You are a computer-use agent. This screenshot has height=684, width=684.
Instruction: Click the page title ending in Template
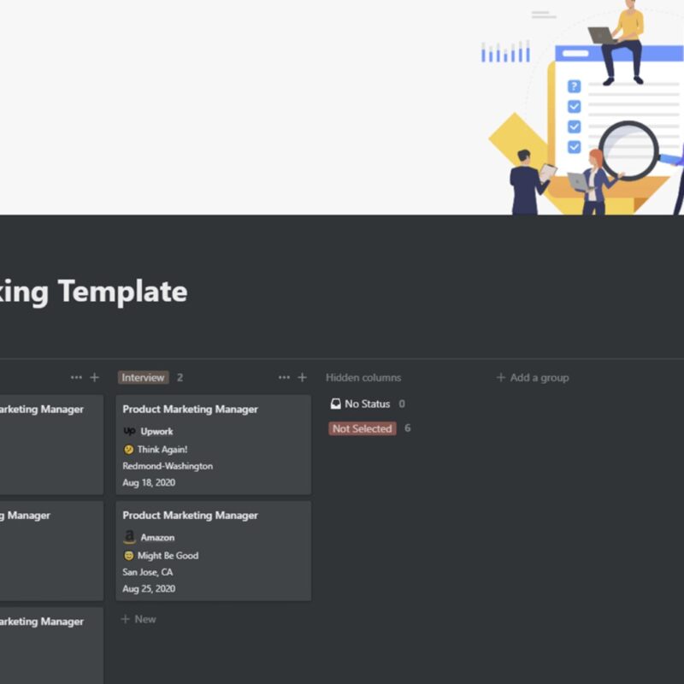click(x=94, y=292)
